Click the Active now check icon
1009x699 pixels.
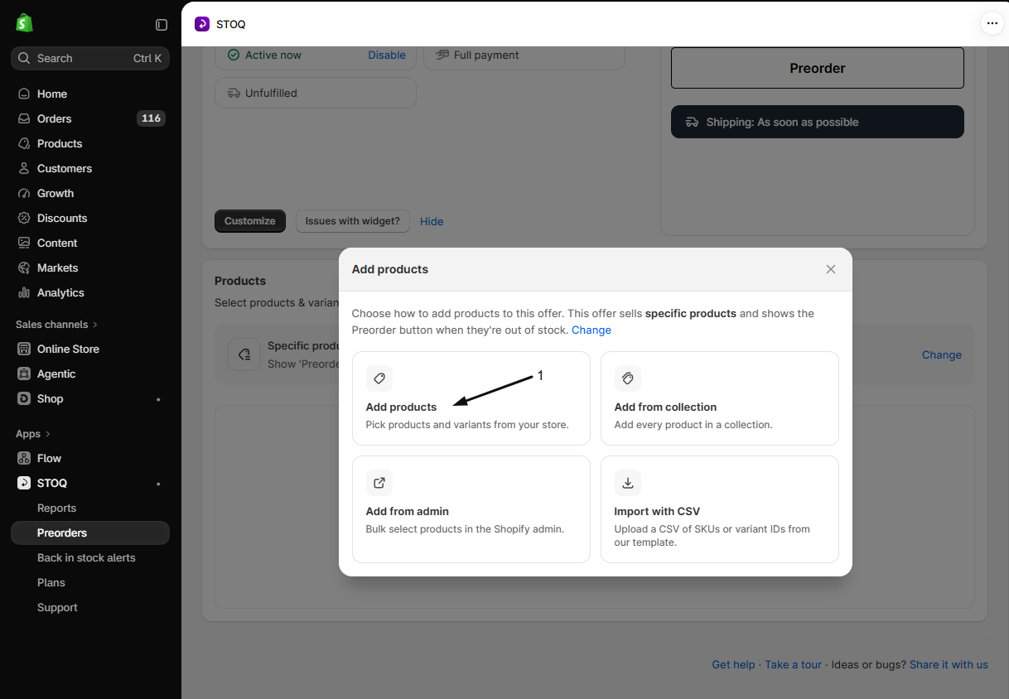click(234, 55)
